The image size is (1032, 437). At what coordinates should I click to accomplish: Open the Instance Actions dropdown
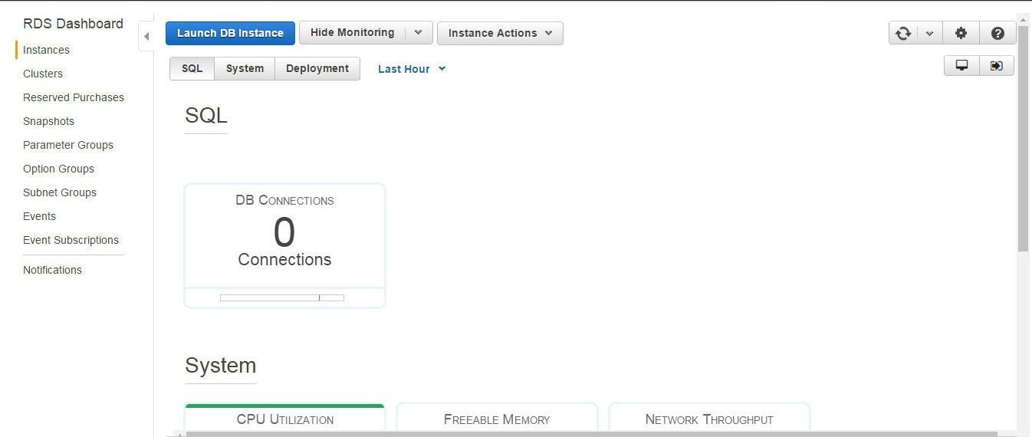coord(500,33)
